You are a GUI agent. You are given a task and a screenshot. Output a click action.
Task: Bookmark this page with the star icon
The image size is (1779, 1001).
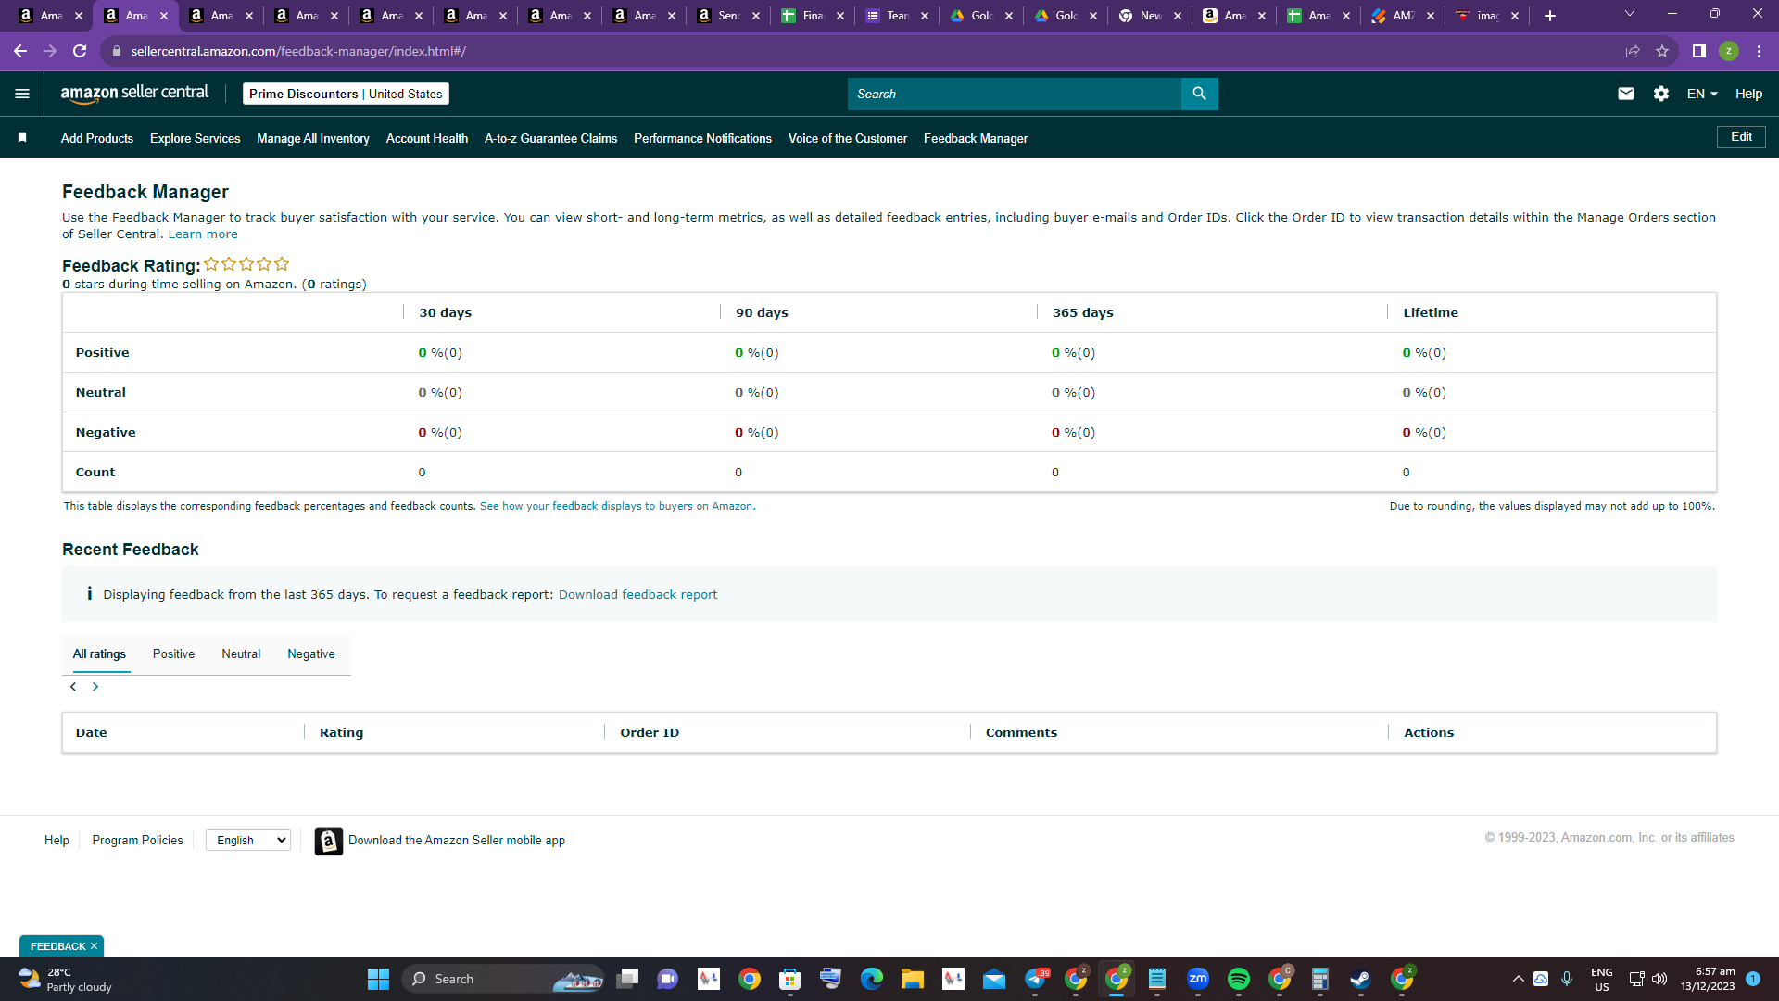(1662, 51)
